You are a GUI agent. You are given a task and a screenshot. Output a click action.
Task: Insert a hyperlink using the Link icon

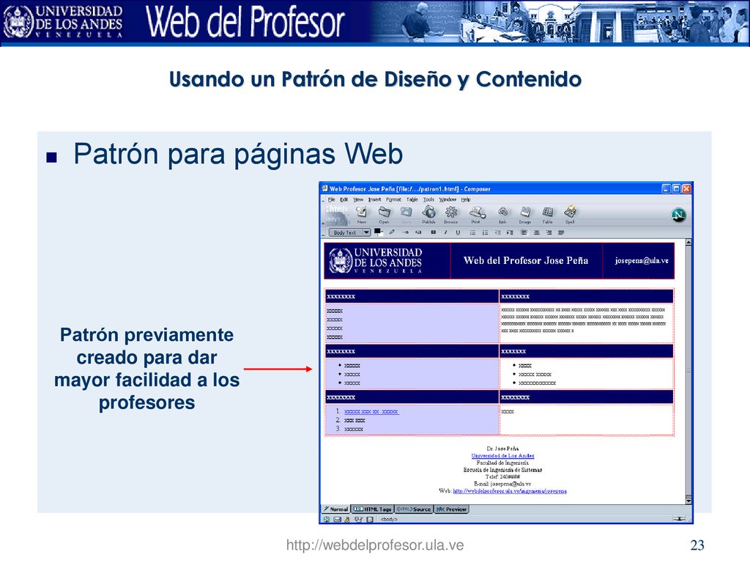coord(502,215)
